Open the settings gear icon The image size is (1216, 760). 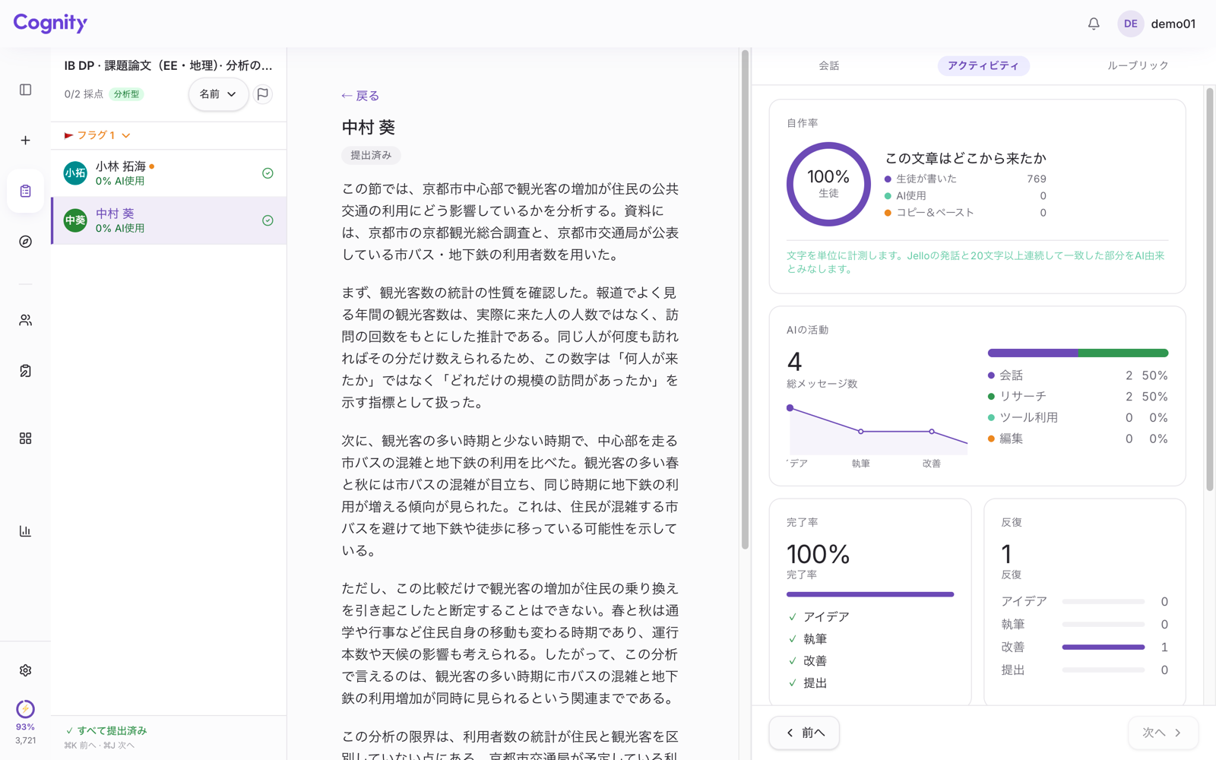point(25,670)
